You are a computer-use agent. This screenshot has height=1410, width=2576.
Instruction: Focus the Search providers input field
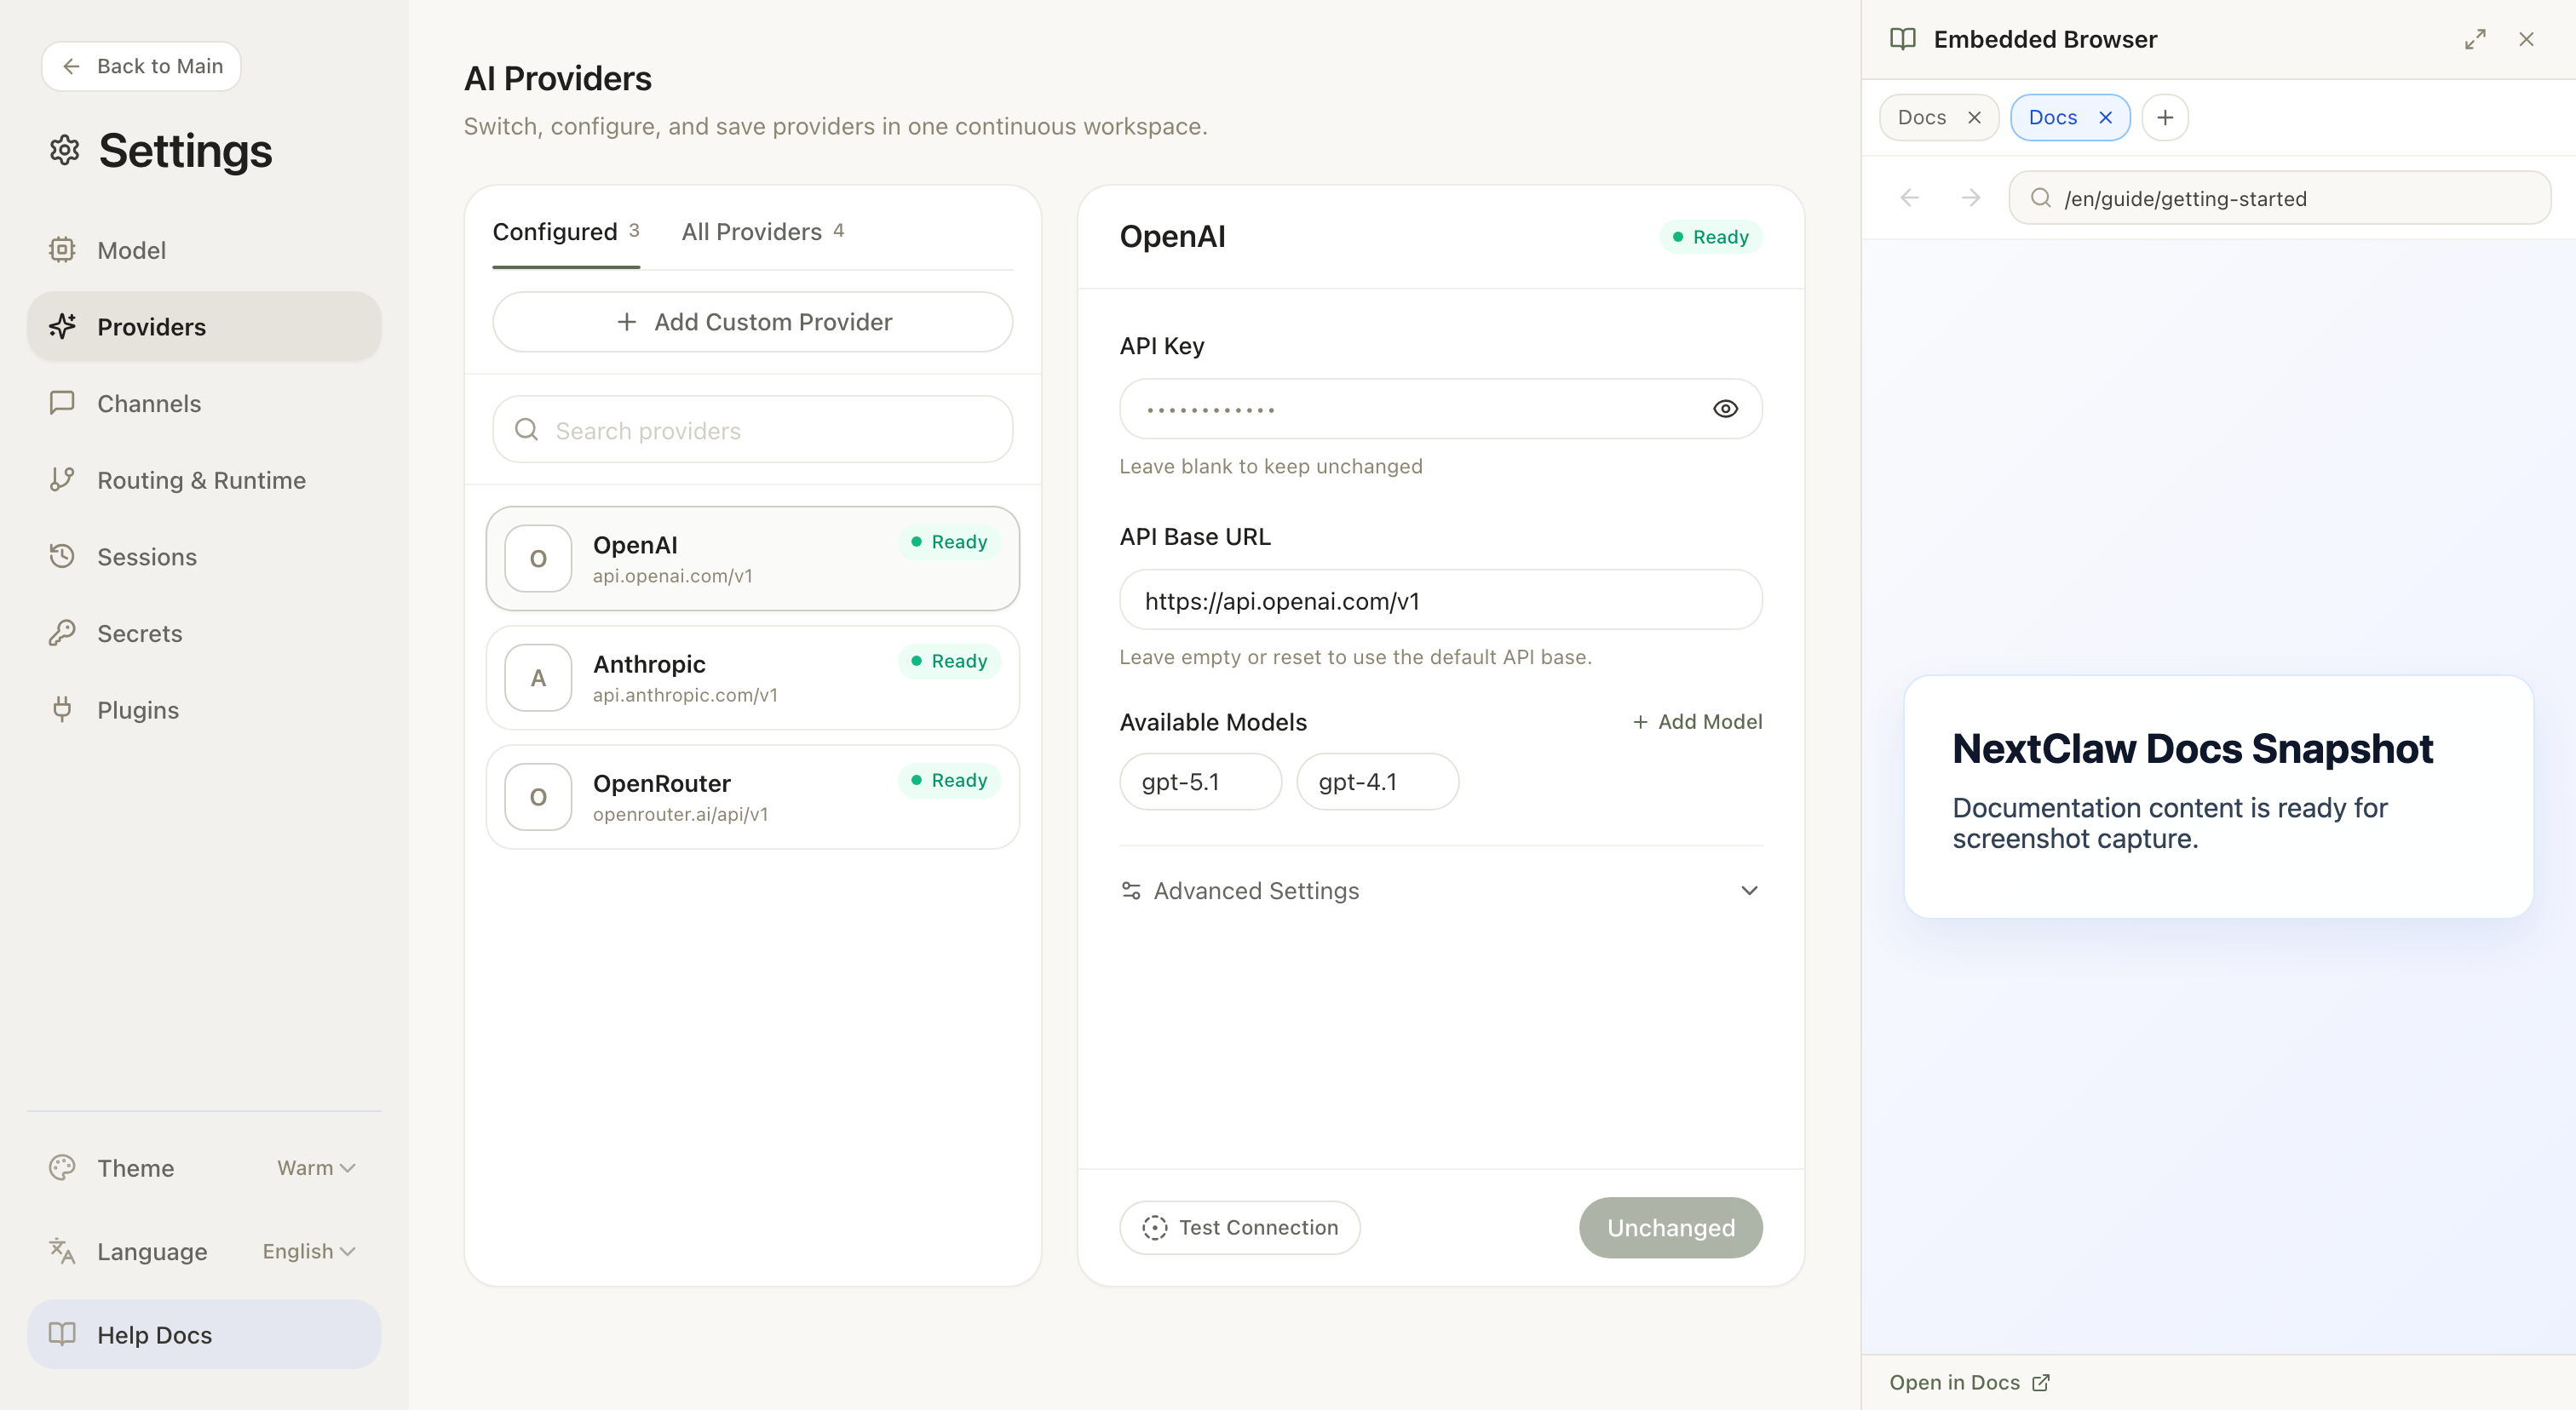click(770, 431)
